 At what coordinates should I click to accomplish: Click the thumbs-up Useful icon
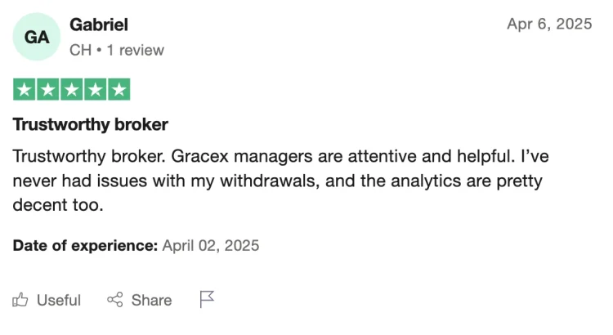20,300
